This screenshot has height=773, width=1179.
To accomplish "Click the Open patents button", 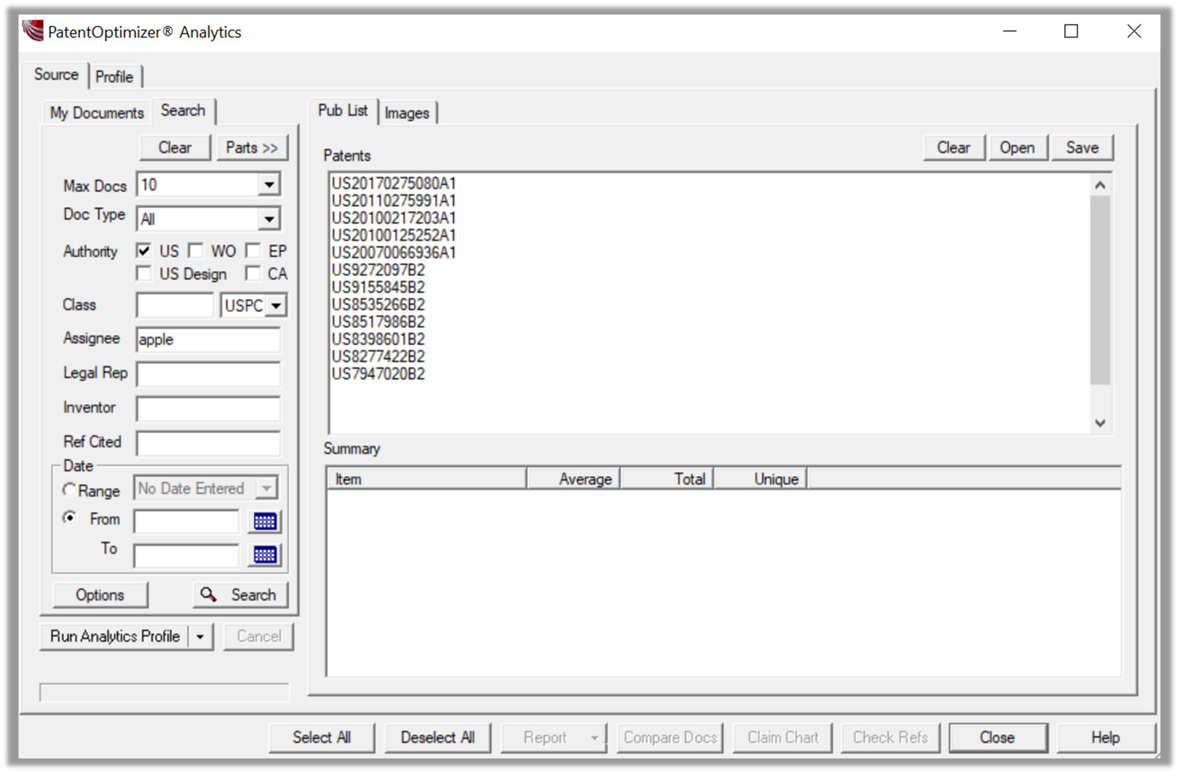I will click(x=1018, y=147).
